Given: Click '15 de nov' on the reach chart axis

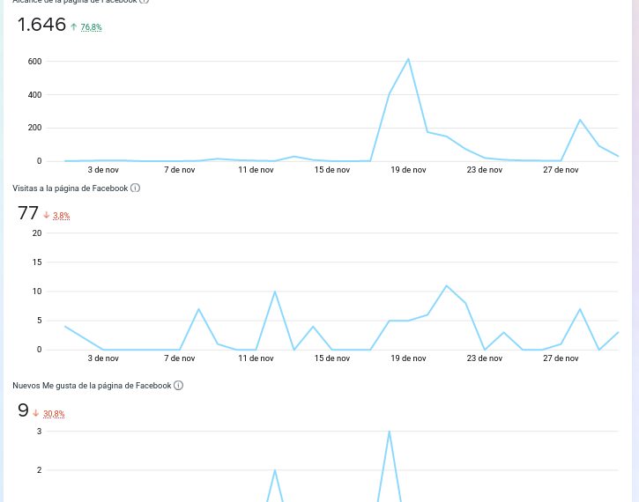Looking at the screenshot, I should pyautogui.click(x=332, y=170).
